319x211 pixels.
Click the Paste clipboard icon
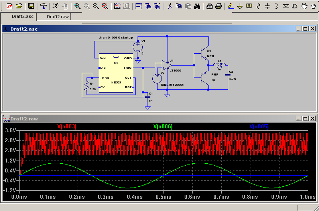pyautogui.click(x=188, y=6)
